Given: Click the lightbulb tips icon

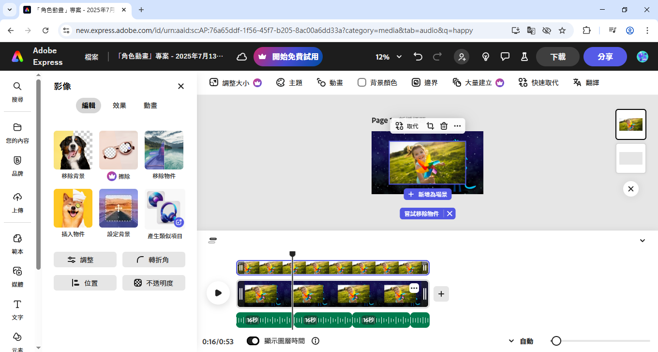Looking at the screenshot, I should tap(486, 57).
